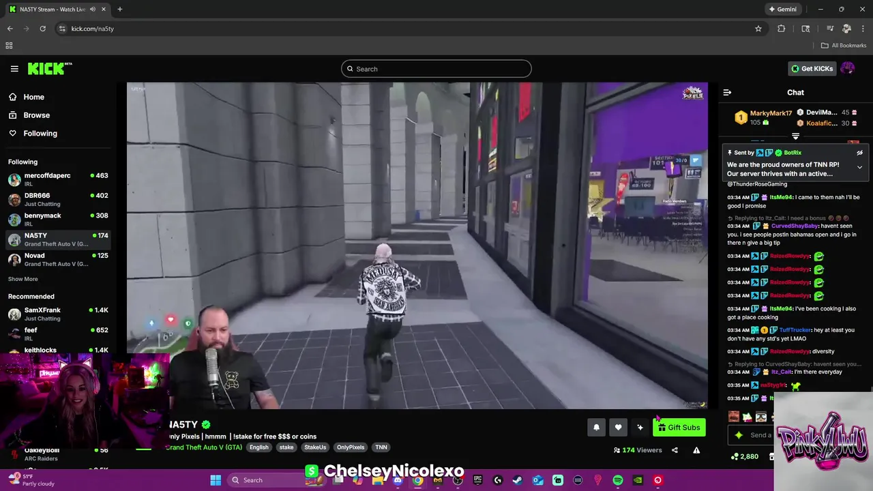Click the share stream icon
Image resolution: width=873 pixels, height=491 pixels.
[675, 450]
